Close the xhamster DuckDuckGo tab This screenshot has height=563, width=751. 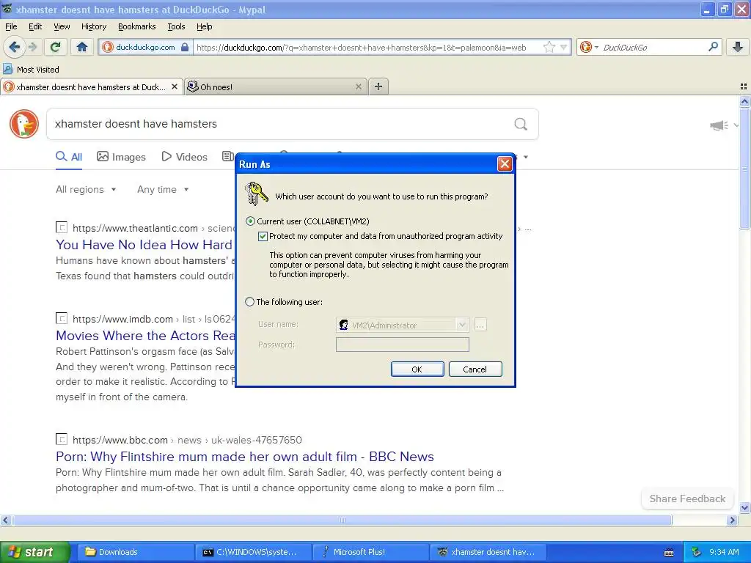tap(175, 87)
